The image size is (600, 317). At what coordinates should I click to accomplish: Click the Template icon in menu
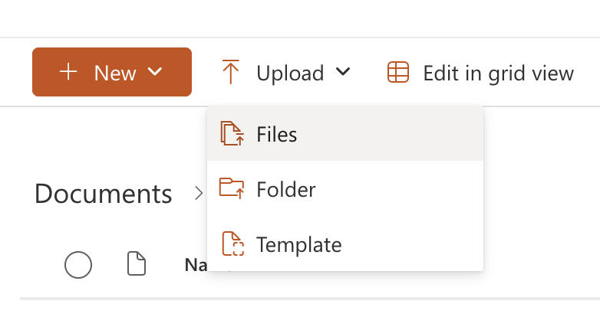point(232,244)
